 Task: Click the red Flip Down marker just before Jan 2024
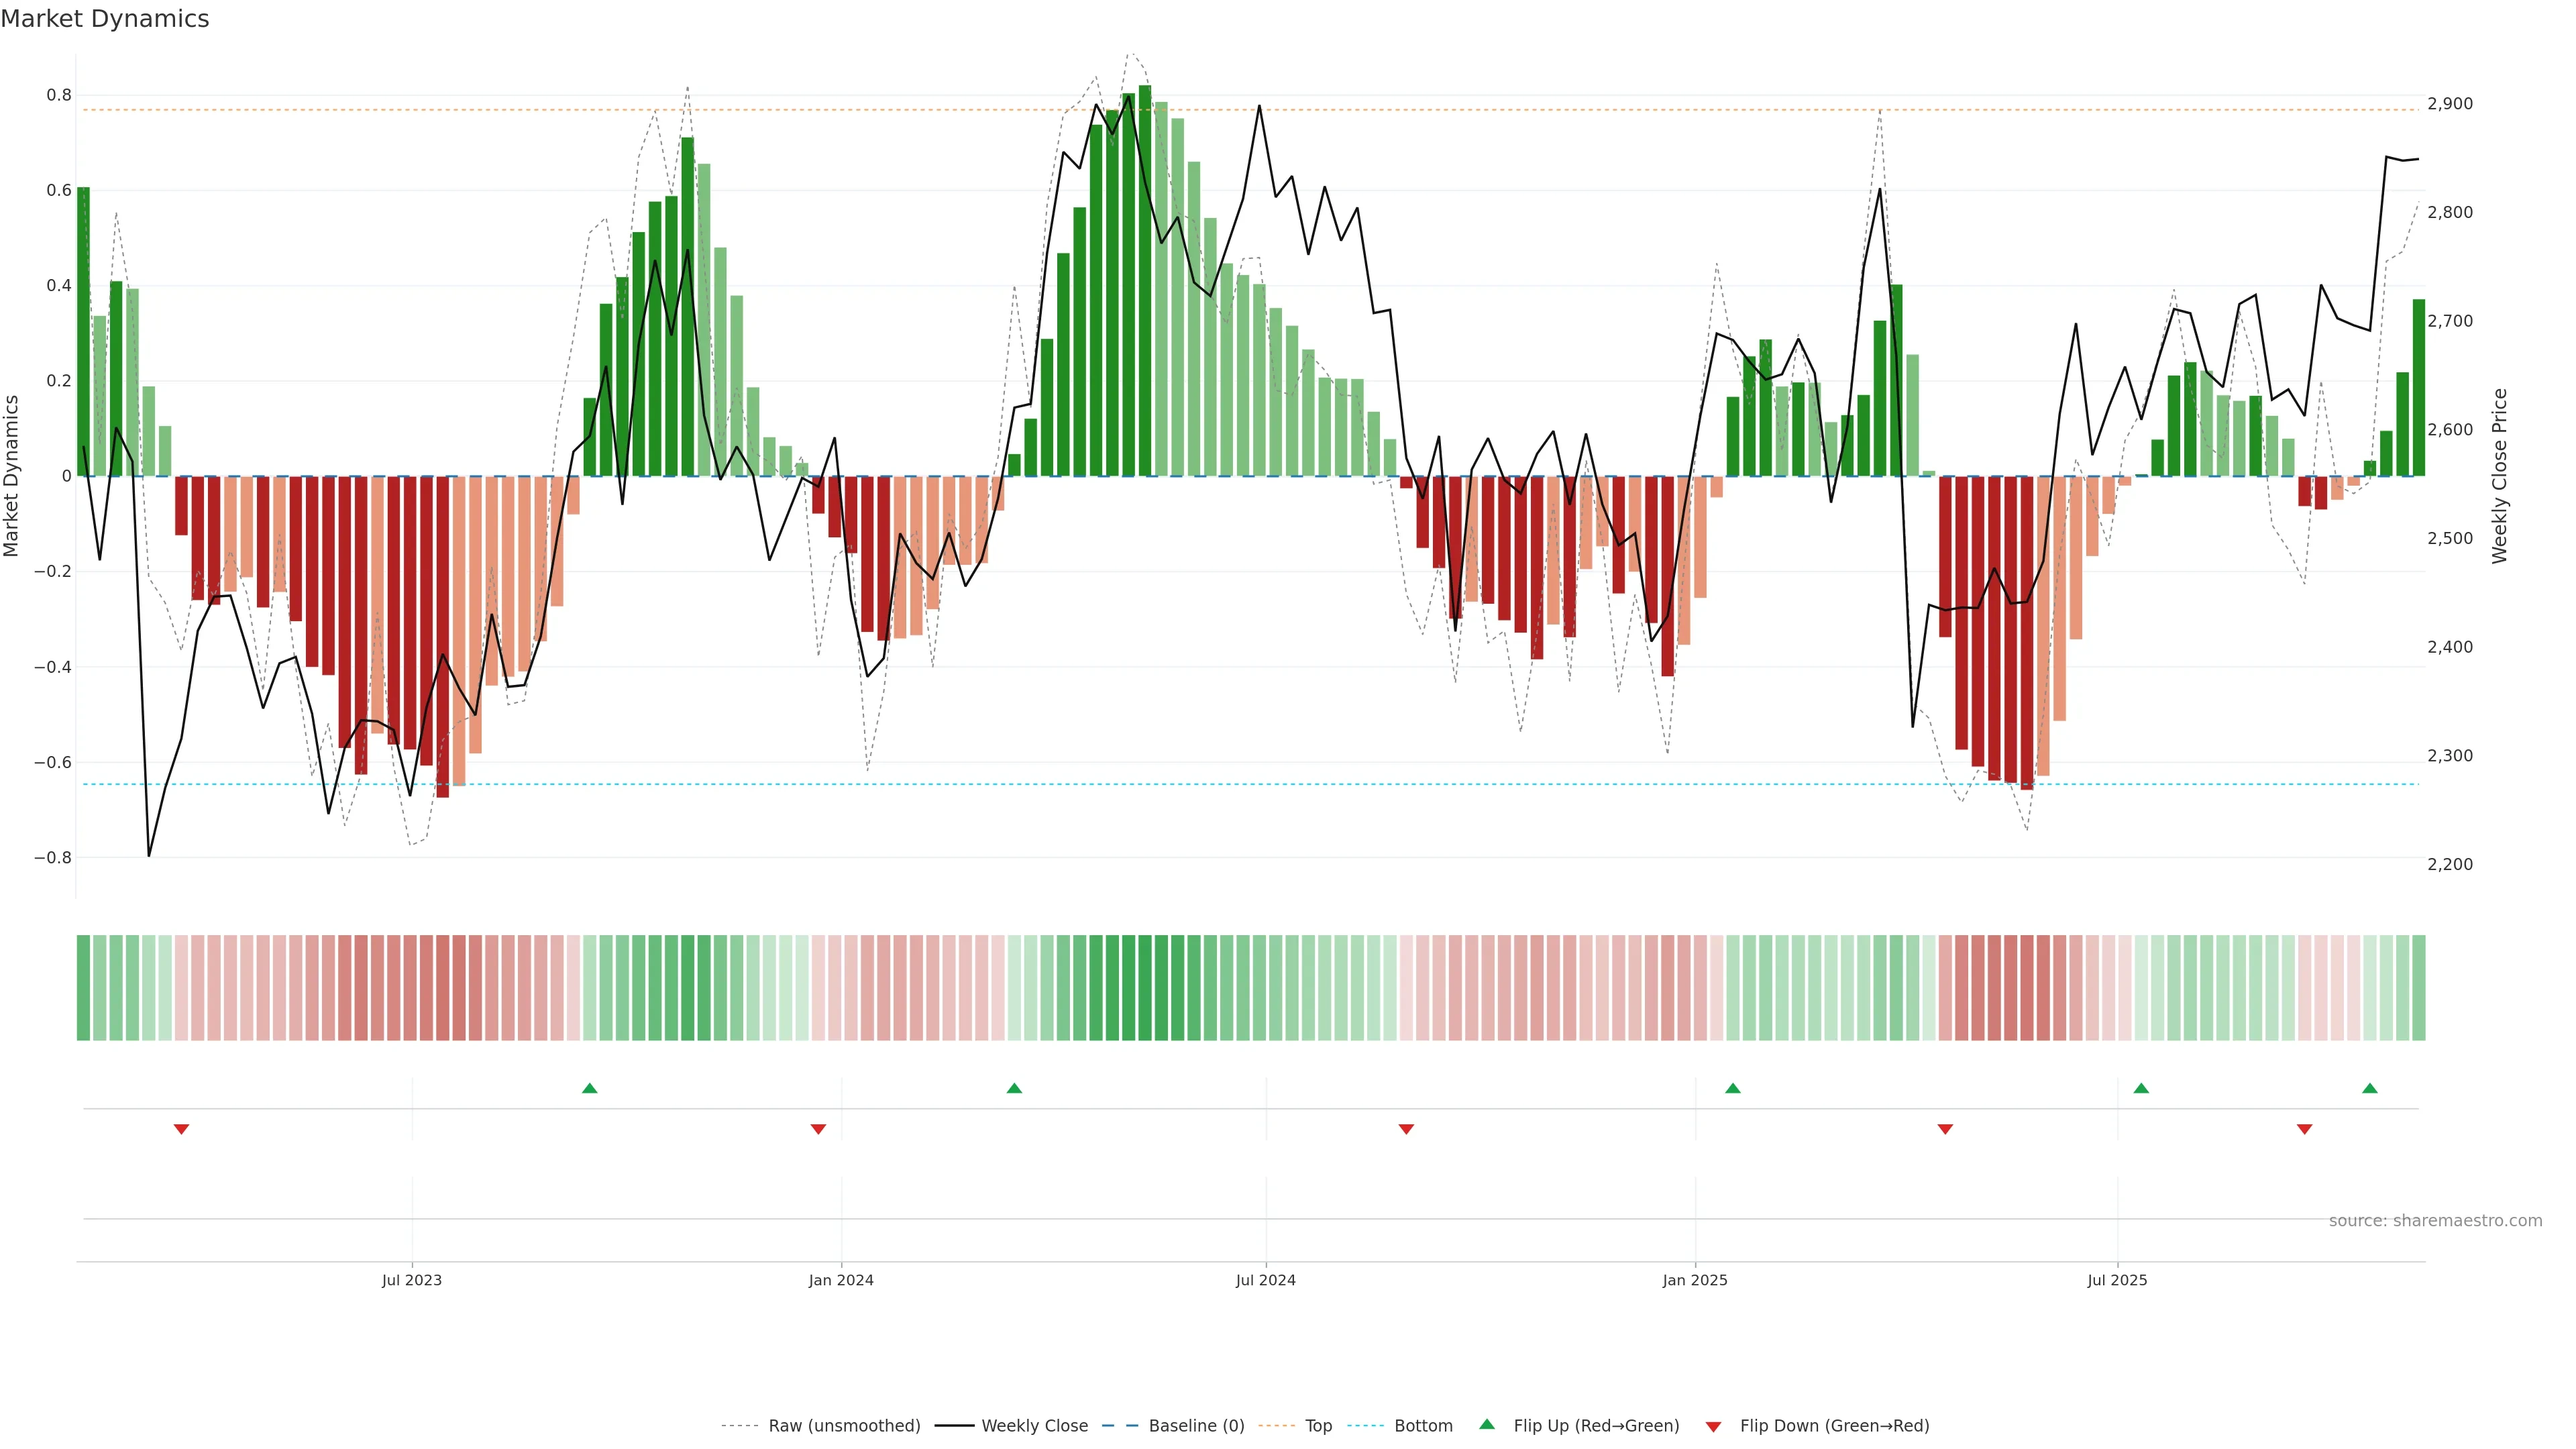pyautogui.click(x=818, y=1129)
